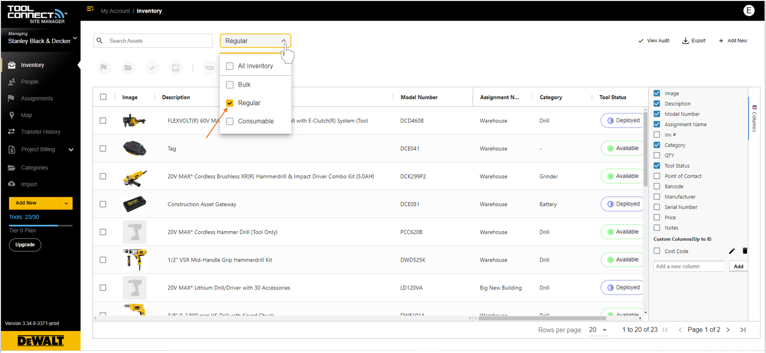
Task: Click the Deployed status for DCD460B
Action: point(623,121)
